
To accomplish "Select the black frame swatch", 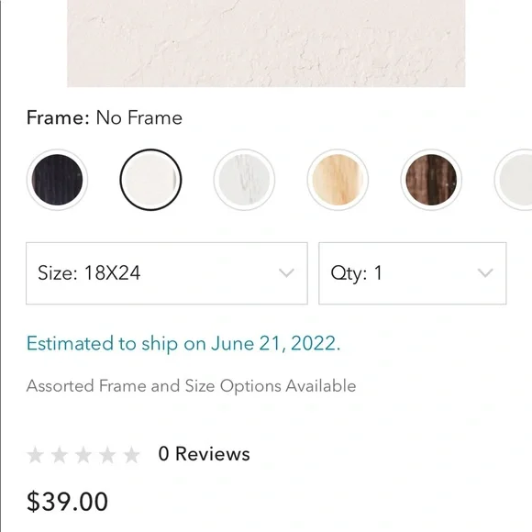I will click(57, 180).
